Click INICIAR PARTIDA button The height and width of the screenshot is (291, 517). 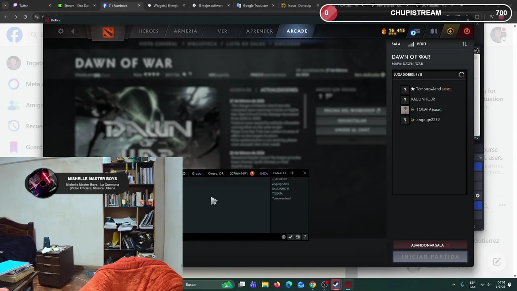pyautogui.click(x=430, y=257)
